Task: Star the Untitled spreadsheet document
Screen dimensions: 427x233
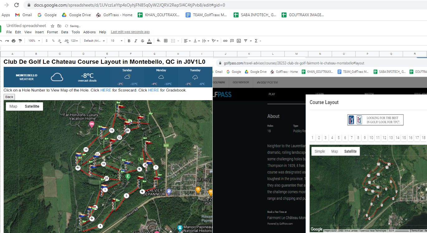Action: (x=53, y=26)
